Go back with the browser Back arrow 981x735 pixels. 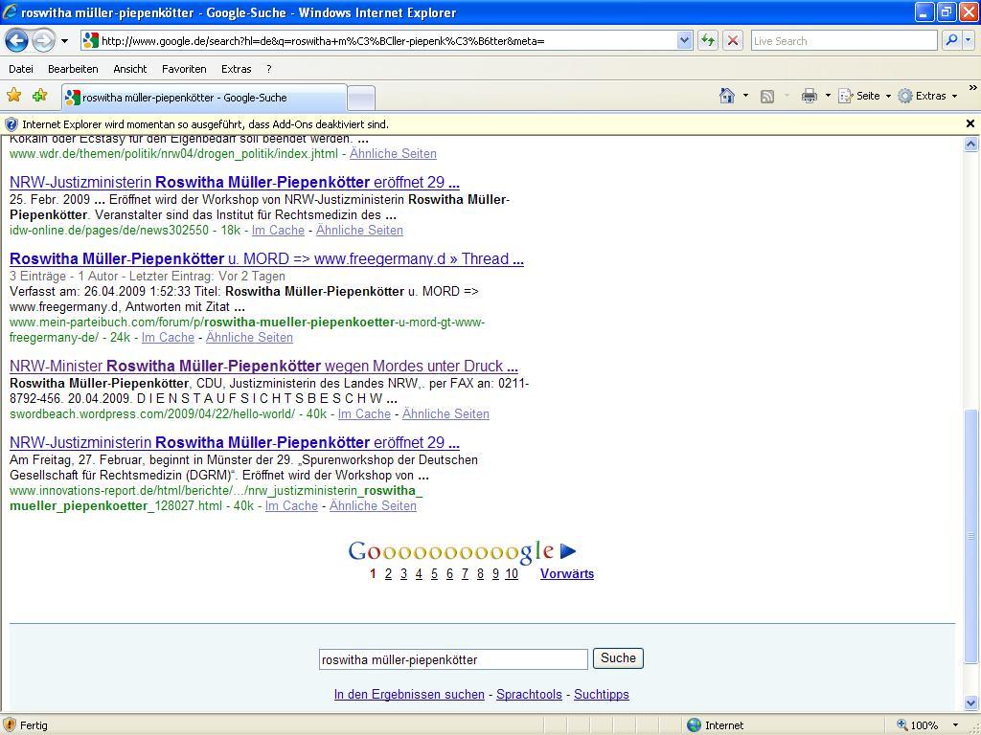pos(17,41)
